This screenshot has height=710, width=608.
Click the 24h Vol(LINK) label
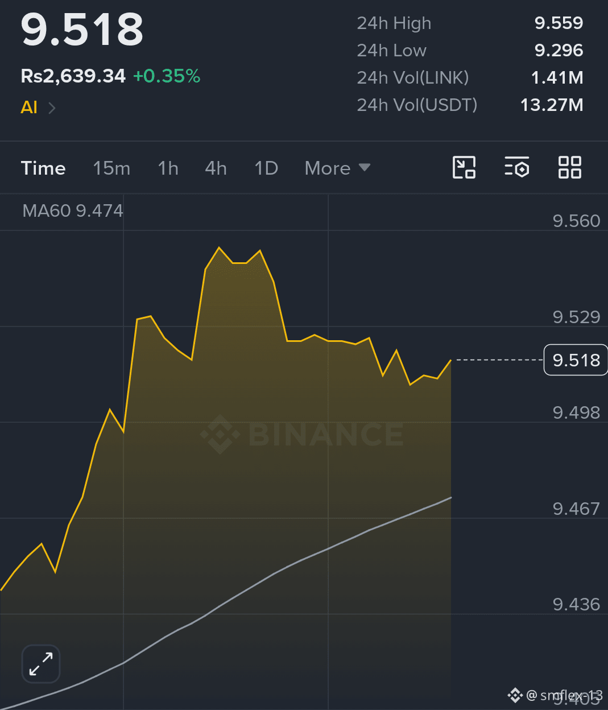[413, 77]
